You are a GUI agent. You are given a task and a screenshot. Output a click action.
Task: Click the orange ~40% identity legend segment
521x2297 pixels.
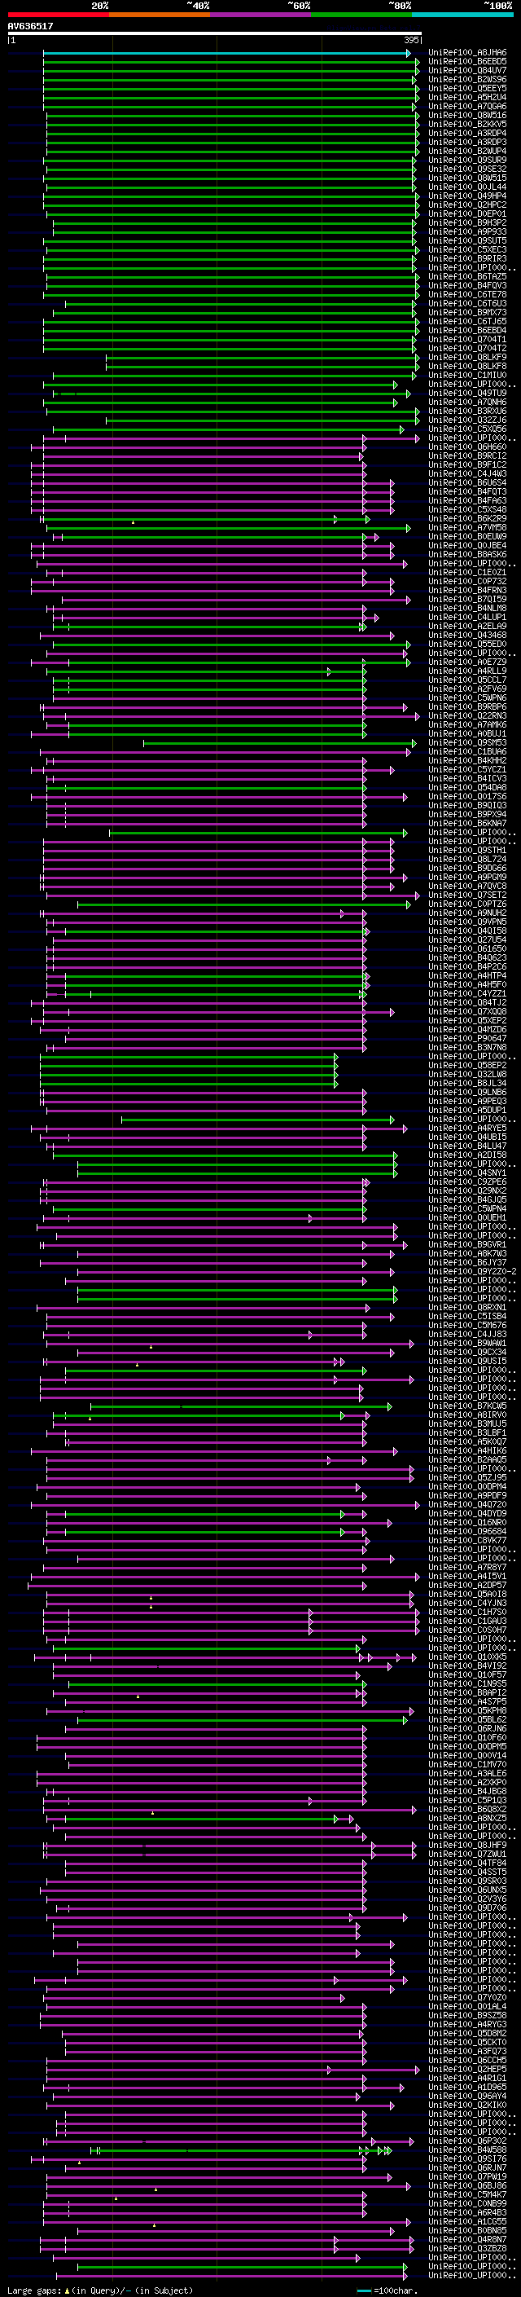click(160, 15)
